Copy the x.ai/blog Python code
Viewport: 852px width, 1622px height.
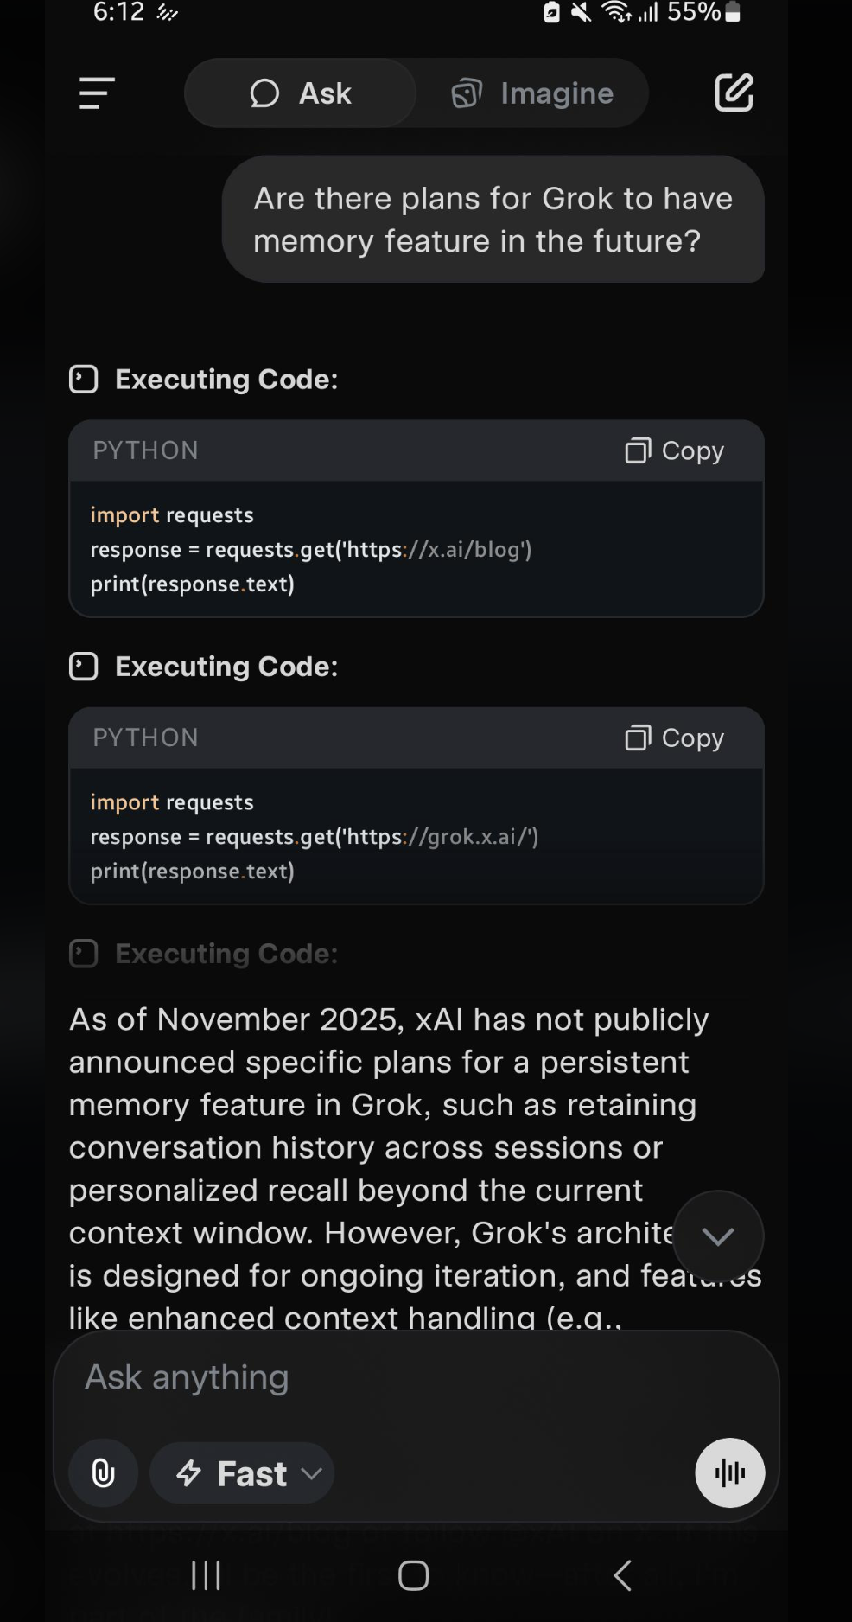click(675, 450)
